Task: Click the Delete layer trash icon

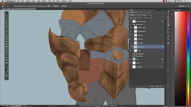Action: [x=163, y=86]
